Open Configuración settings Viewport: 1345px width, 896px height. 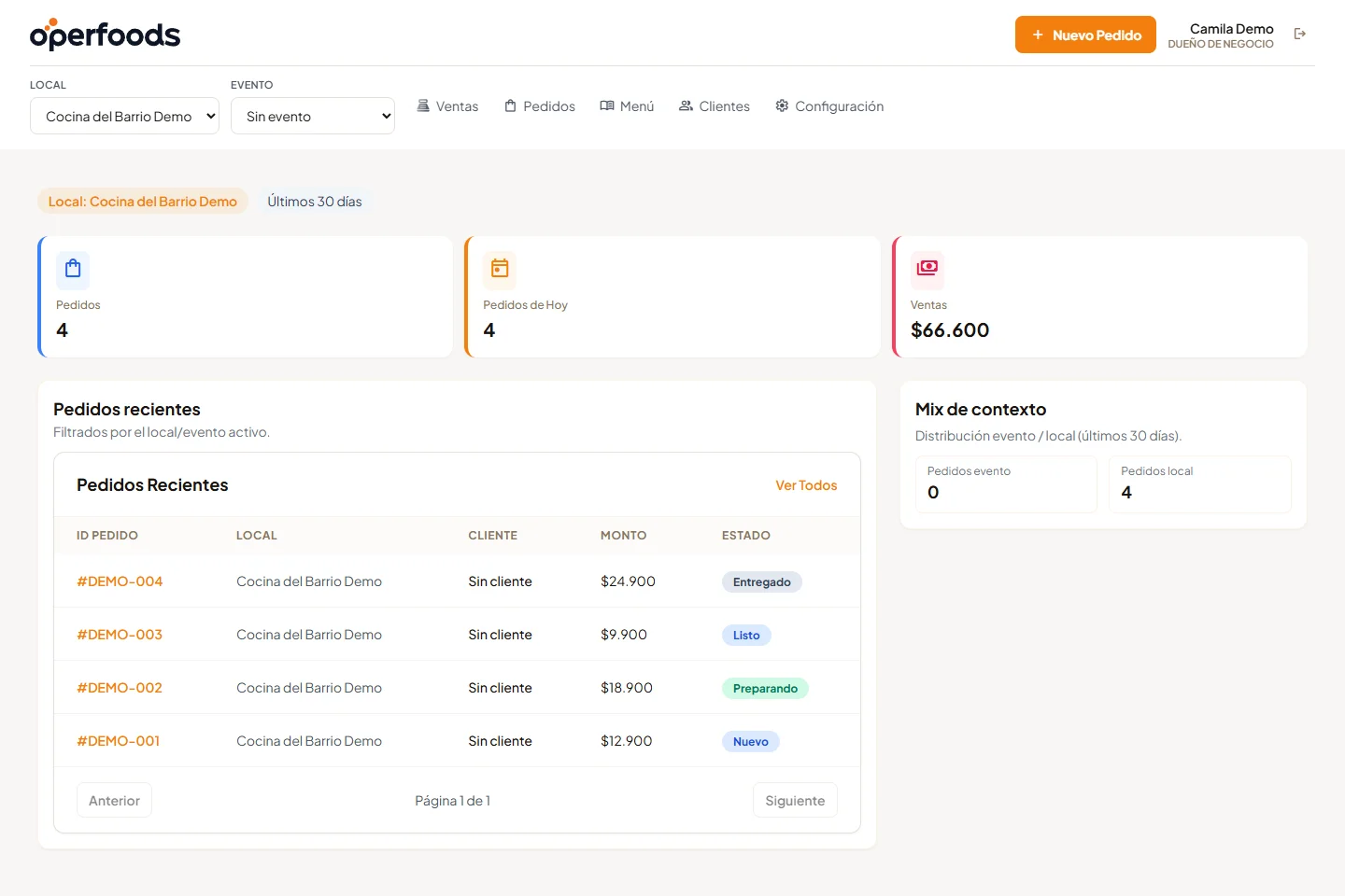pos(829,106)
